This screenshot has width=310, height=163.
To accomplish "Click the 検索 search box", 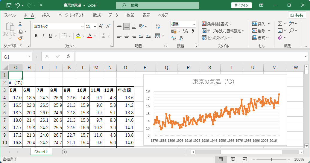I will (157, 5).
